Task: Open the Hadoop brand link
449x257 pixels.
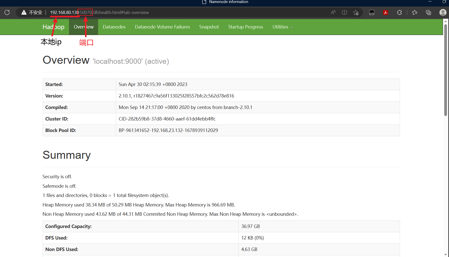Action: [53, 27]
